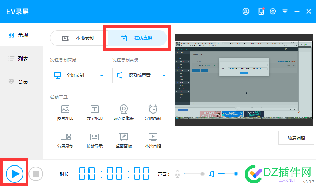
Task: Open the title bar dropdown menu arrow
Action: click(285, 11)
